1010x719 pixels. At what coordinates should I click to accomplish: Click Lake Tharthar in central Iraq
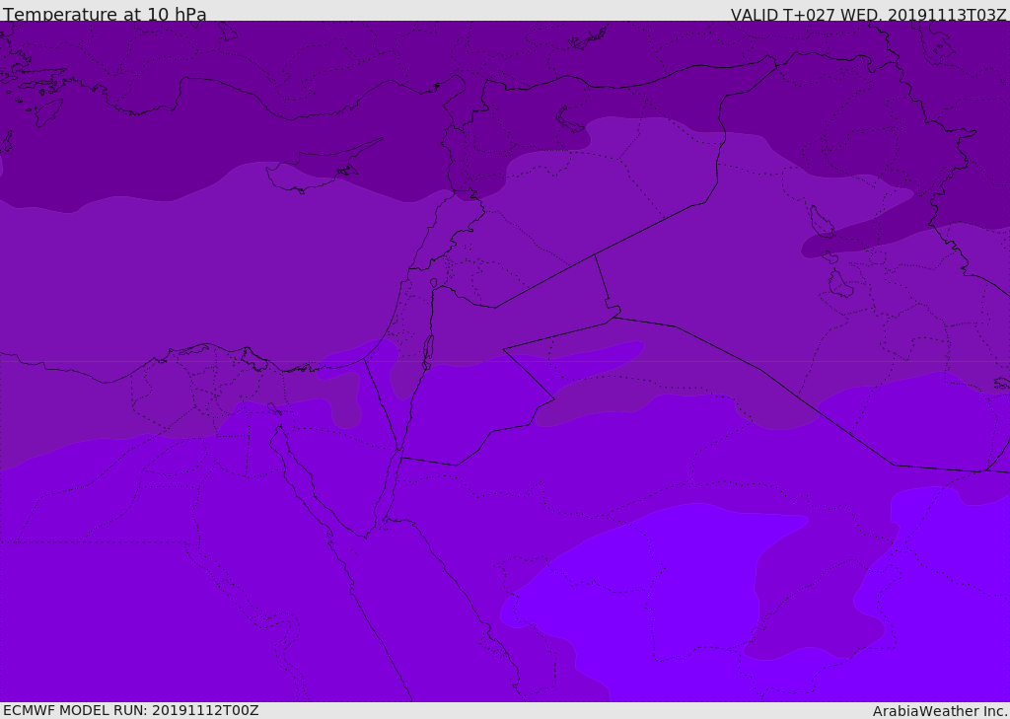(820, 220)
